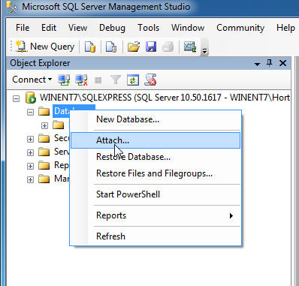Open a file with the folder icon
Viewport: 299px width, 286px height.
[134, 47]
